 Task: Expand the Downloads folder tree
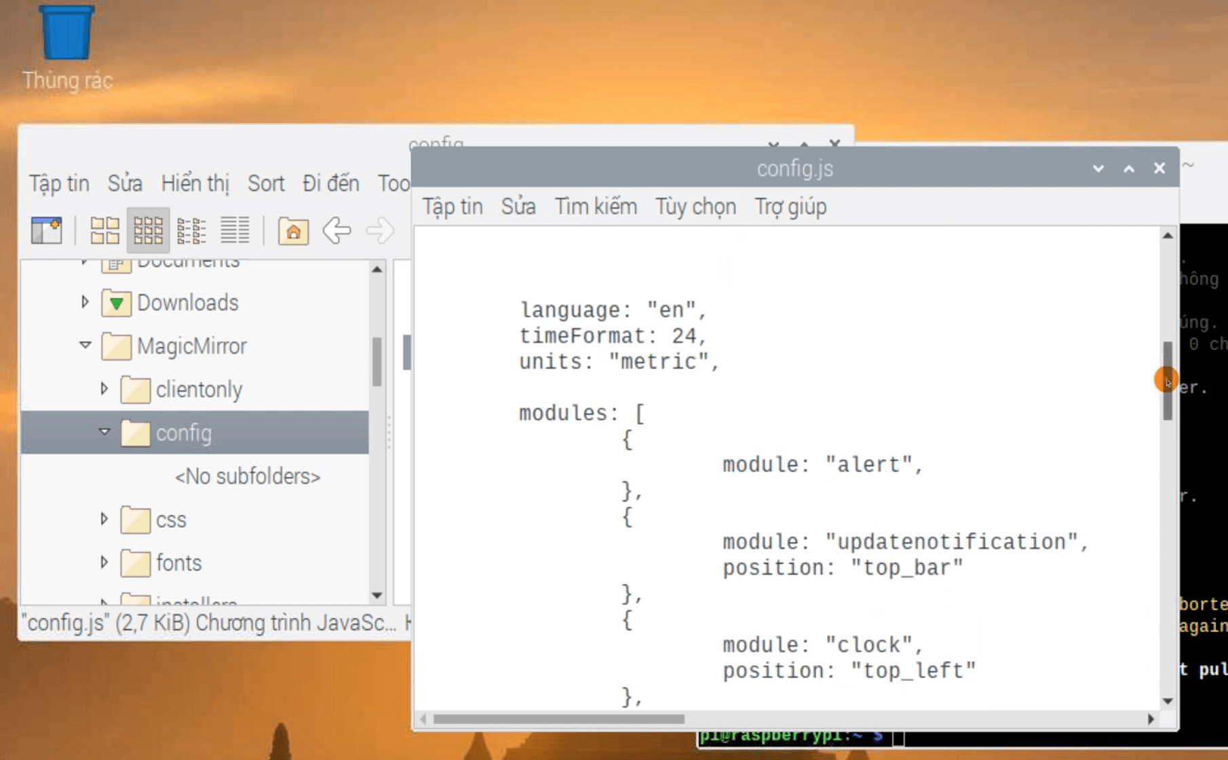click(85, 302)
